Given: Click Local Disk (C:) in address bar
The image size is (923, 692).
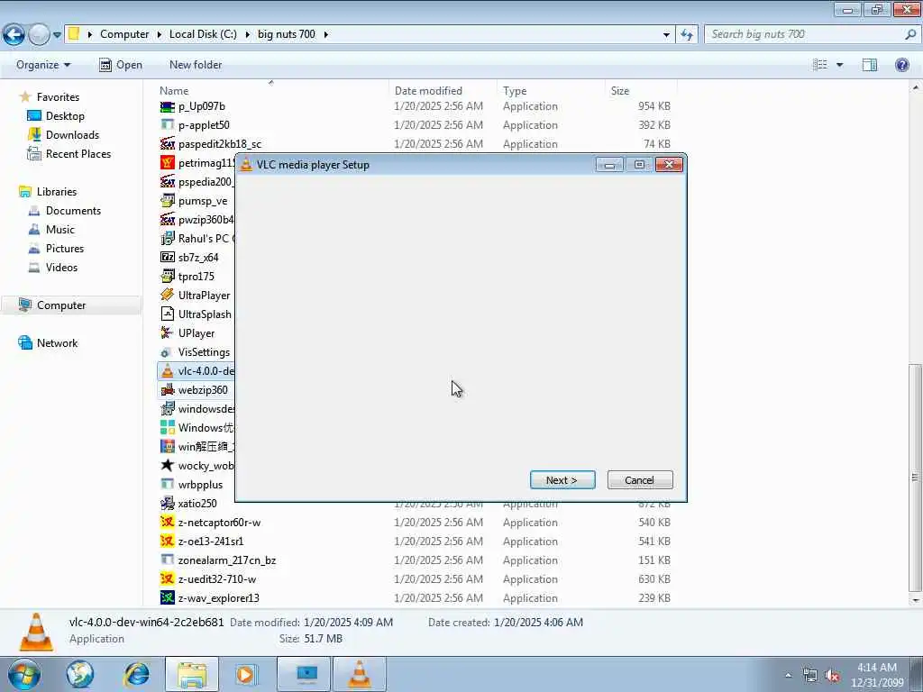Looking at the screenshot, I should pyautogui.click(x=203, y=34).
